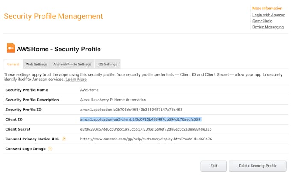291x175 pixels.
Task: Click the Client ID label
Action: coord(14,119)
